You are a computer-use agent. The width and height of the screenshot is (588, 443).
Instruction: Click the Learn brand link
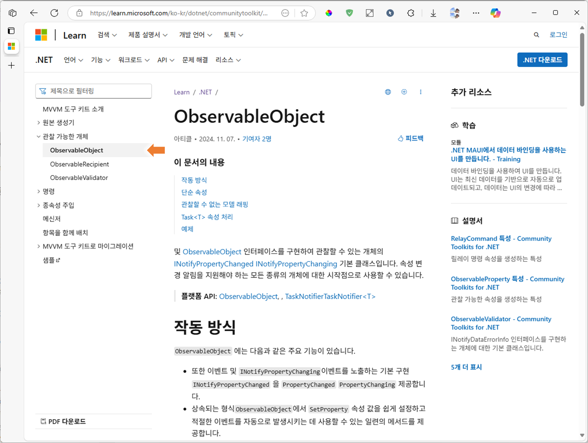75,35
